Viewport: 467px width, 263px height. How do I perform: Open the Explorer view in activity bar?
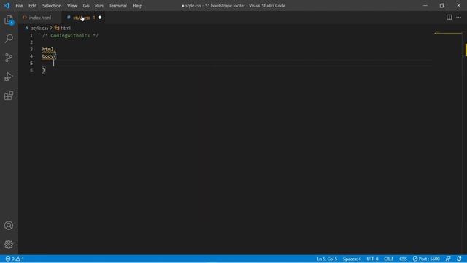click(x=9, y=20)
